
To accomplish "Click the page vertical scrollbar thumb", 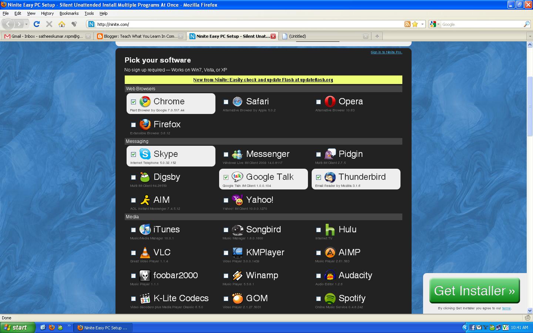I will pyautogui.click(x=530, y=106).
